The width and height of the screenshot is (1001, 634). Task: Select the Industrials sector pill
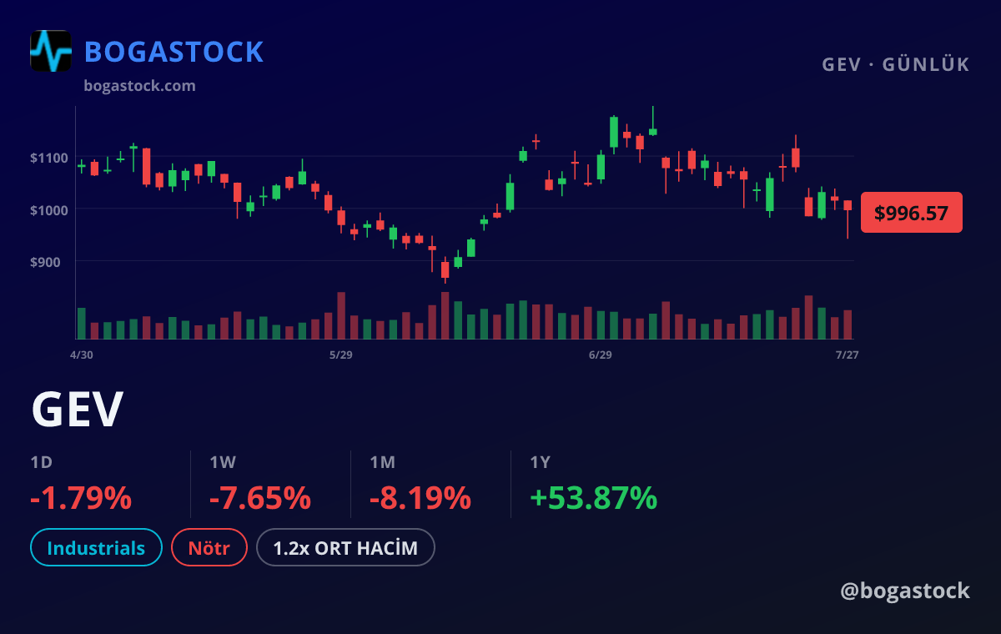point(96,548)
